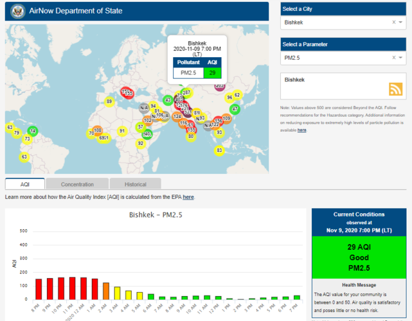412x321 pixels.
Task: Open the 'here' link on particle pollution exposure
Action: [x=301, y=130]
